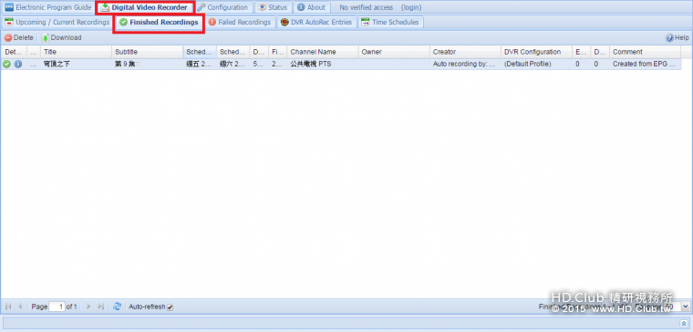
Task: Select the recording title 穹頂之下
Action: [x=57, y=64]
